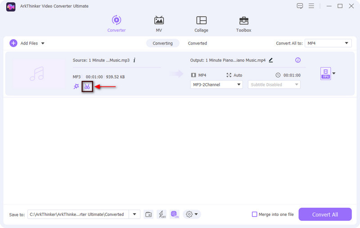Screen dimensions: 360x228
Task: Click the file size '939.52 KB'
Action: pyautogui.click(x=115, y=77)
